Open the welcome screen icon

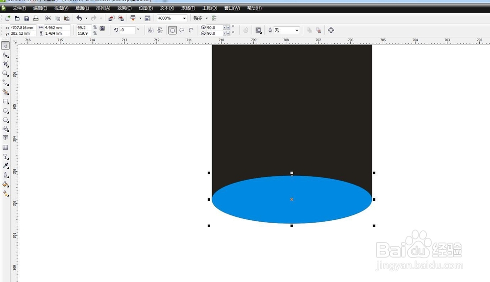pos(147,18)
